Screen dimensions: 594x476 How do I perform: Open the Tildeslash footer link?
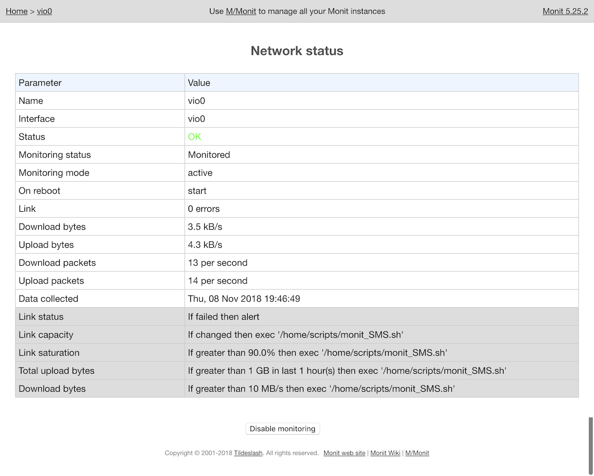pos(248,453)
